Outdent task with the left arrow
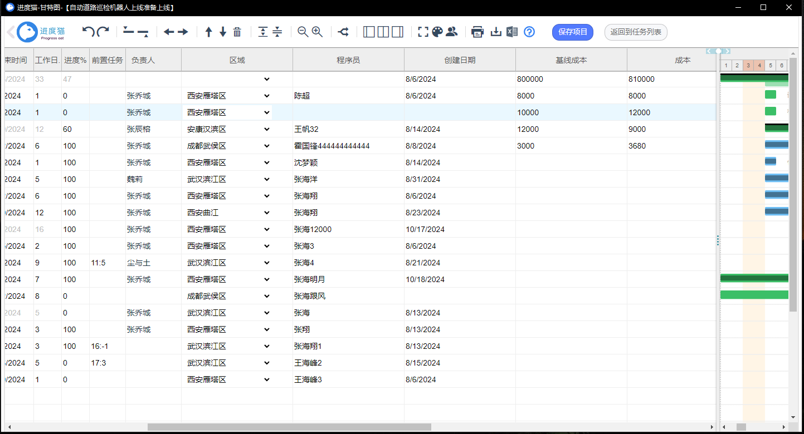 (169, 32)
